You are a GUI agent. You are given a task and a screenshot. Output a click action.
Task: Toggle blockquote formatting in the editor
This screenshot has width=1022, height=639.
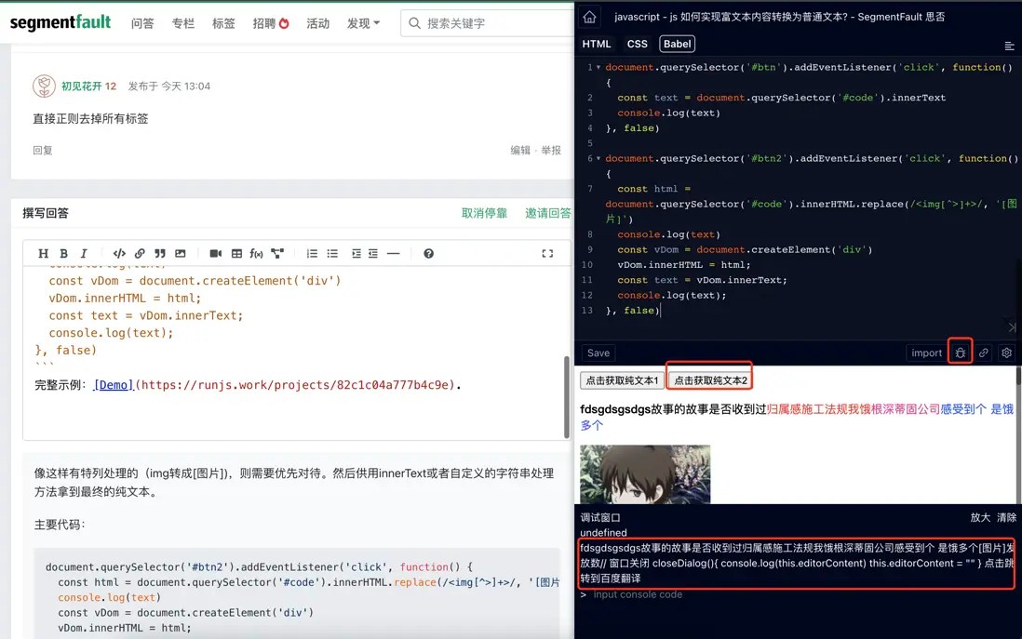(x=159, y=253)
